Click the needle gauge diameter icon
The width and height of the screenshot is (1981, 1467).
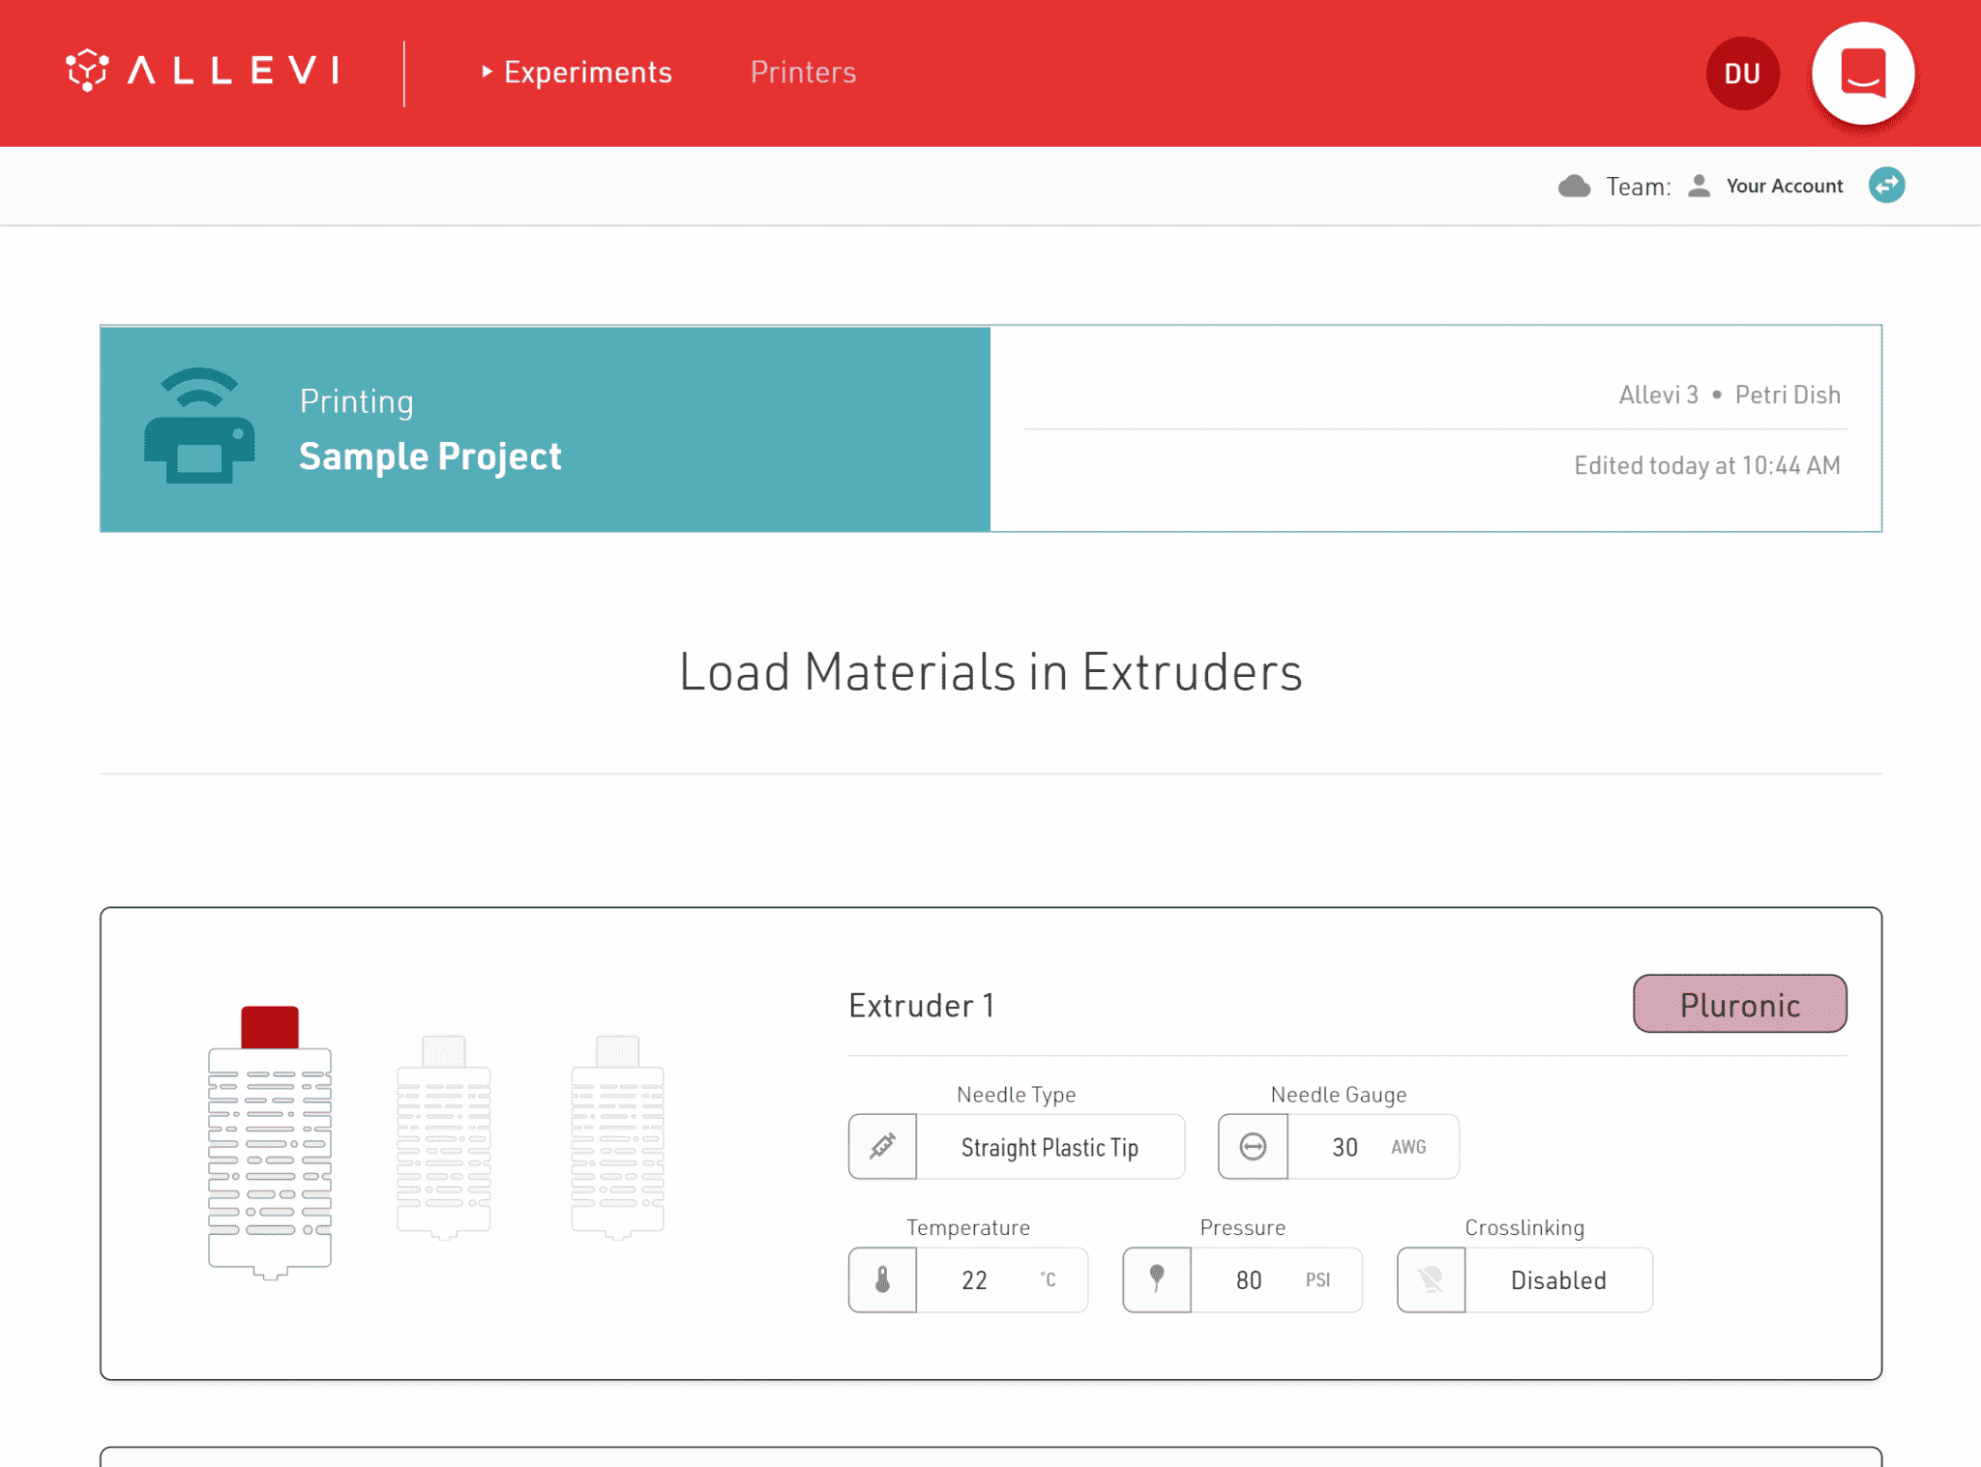1253,1147
